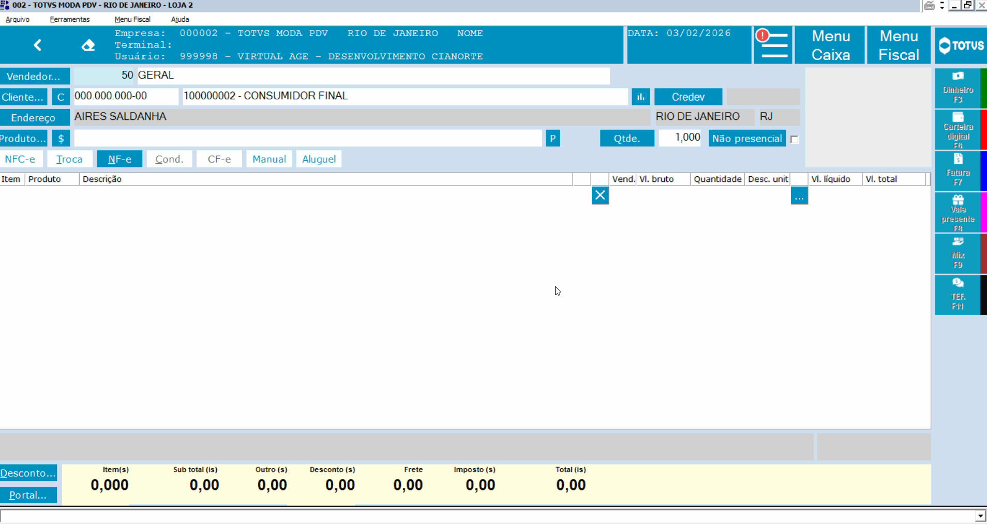Click the P button beside product field

click(552, 138)
